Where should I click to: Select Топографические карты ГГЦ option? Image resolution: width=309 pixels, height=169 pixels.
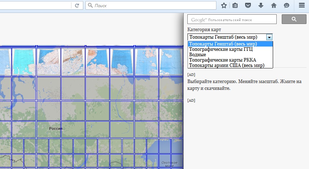(x=221, y=49)
